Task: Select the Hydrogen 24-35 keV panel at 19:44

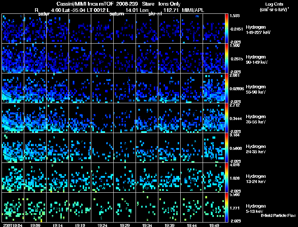Action: pos(191,148)
